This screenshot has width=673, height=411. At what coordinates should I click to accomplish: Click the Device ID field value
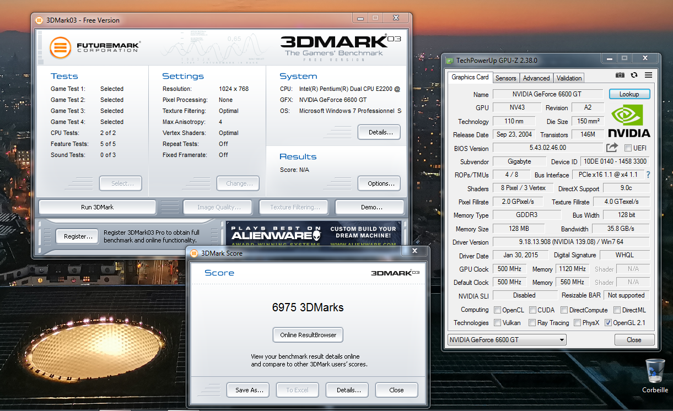(x=615, y=161)
